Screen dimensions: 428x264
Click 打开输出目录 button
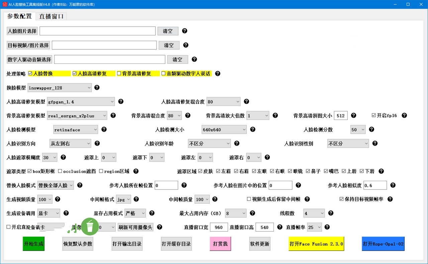click(127, 244)
